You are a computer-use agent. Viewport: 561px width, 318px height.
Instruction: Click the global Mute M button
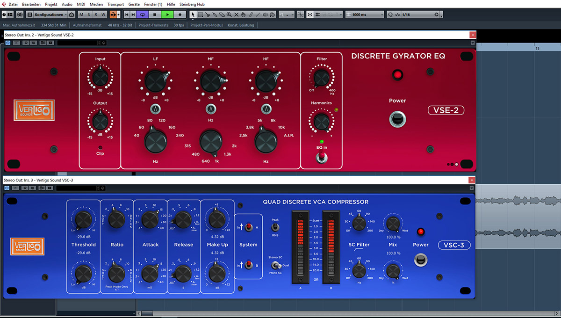pyautogui.click(x=82, y=14)
